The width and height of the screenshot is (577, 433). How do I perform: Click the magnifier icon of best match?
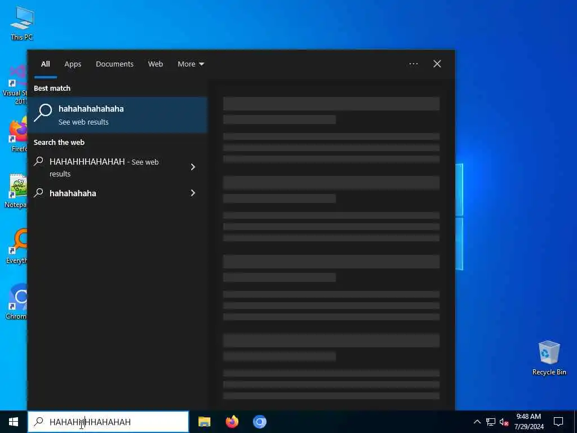[43, 113]
